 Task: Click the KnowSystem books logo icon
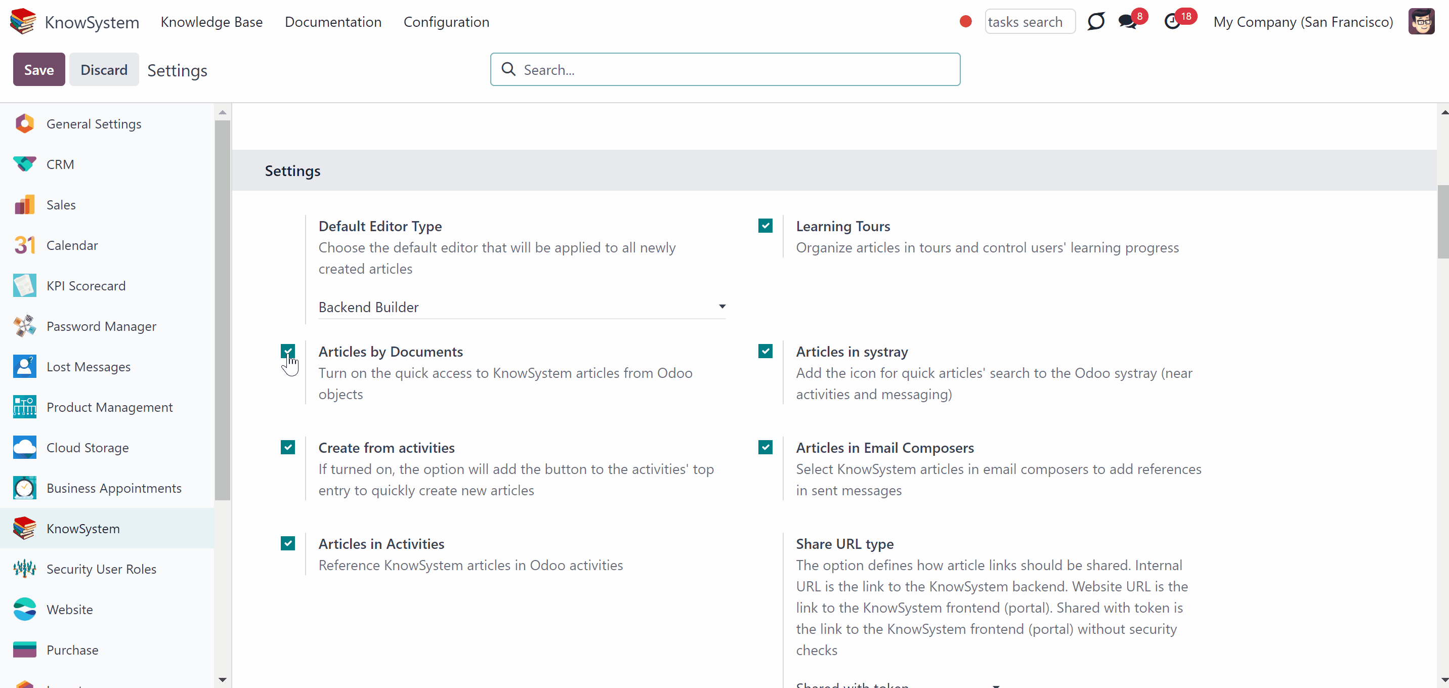click(23, 21)
